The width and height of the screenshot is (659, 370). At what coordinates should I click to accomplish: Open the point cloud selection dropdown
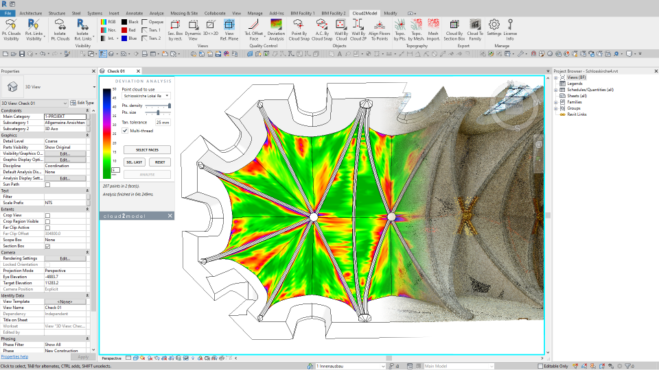(146, 96)
